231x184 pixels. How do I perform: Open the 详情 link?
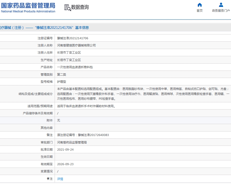tap(60, 179)
